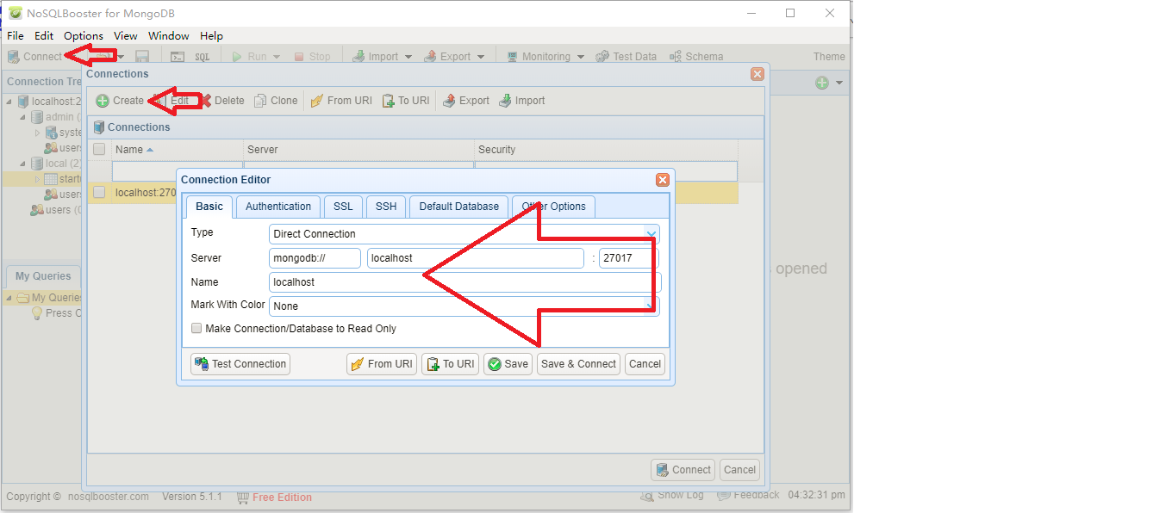
Task: Switch to the Authentication tab
Action: [278, 207]
